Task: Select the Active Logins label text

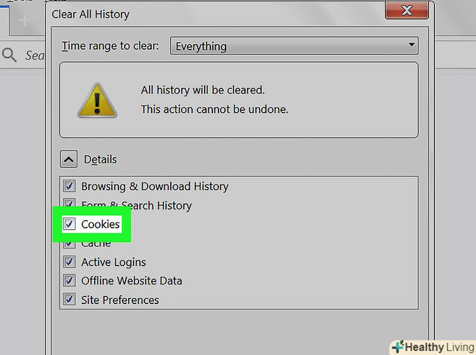Action: tap(114, 262)
